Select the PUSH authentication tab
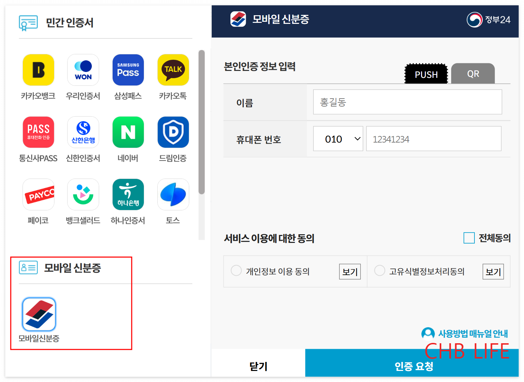 tap(426, 74)
